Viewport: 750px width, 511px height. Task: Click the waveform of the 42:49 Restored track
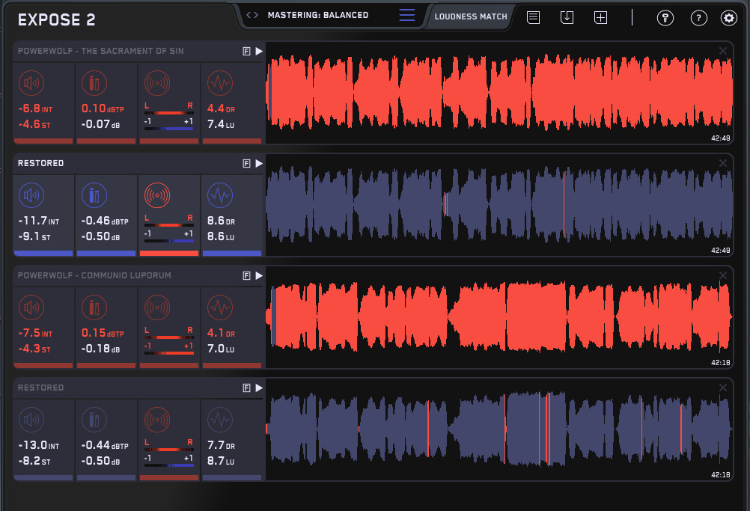coord(499,205)
